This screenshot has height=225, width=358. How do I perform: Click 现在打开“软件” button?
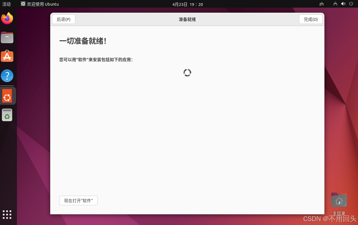pos(78,201)
